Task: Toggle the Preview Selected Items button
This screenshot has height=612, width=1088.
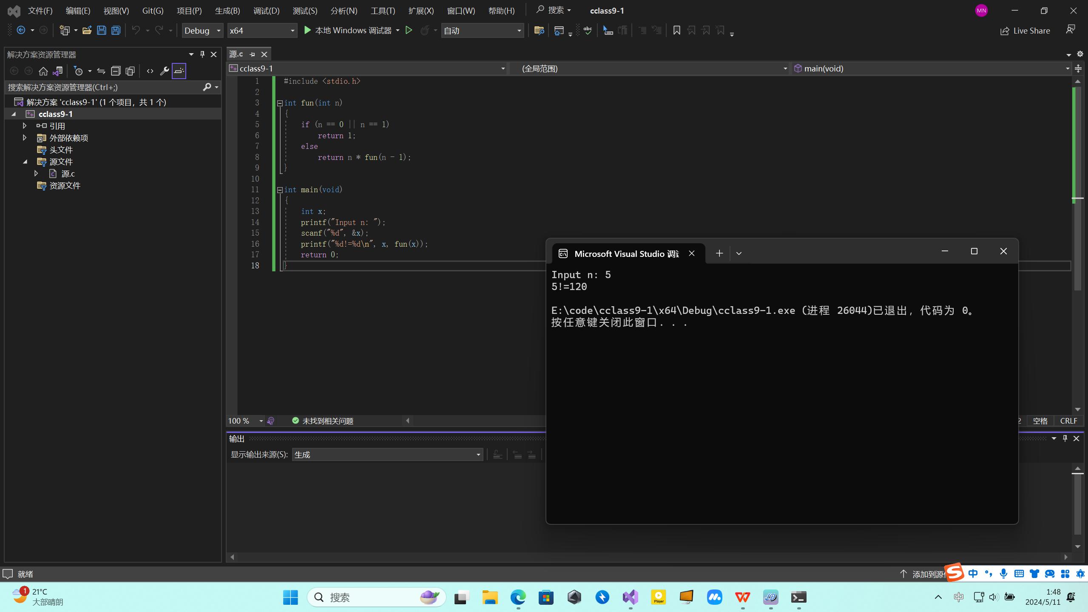Action: [x=179, y=71]
